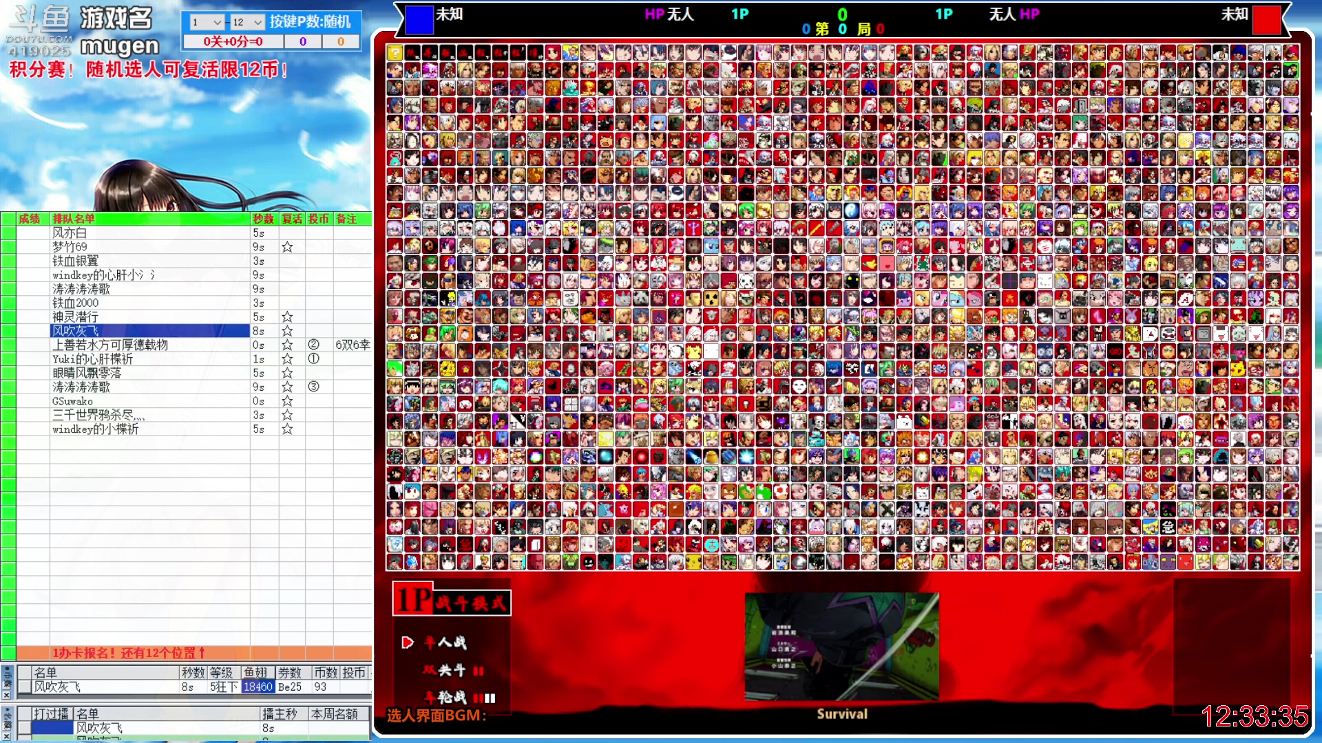Choose the 人战 single battle mode
This screenshot has height=743, width=1322.
[445, 643]
